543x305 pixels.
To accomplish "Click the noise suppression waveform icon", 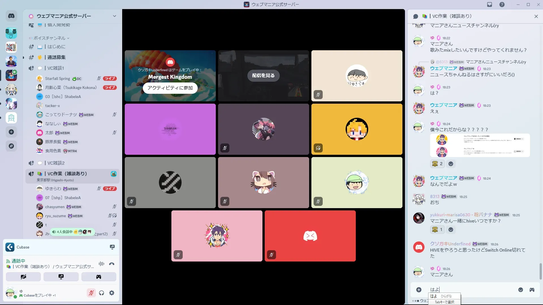I will tap(101, 264).
